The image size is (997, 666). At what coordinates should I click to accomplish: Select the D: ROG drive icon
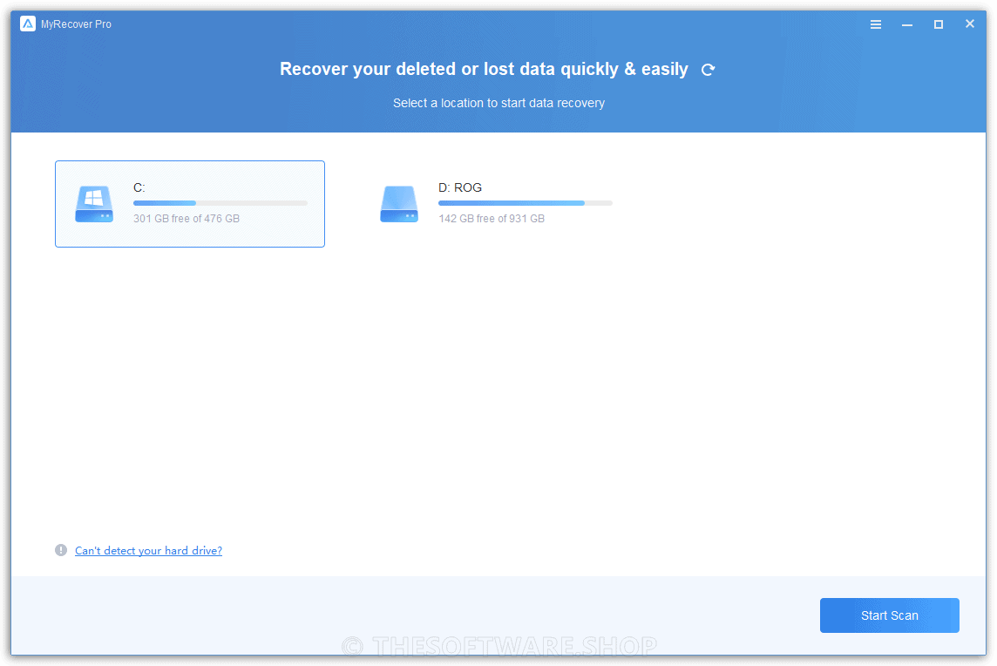[398, 204]
